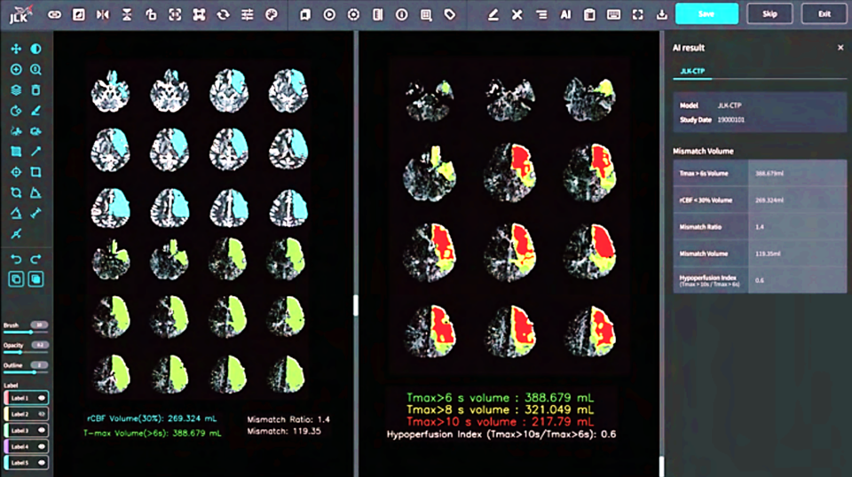Click the keyboard shortcuts icon
Screen dimensions: 852x477
coord(613,14)
